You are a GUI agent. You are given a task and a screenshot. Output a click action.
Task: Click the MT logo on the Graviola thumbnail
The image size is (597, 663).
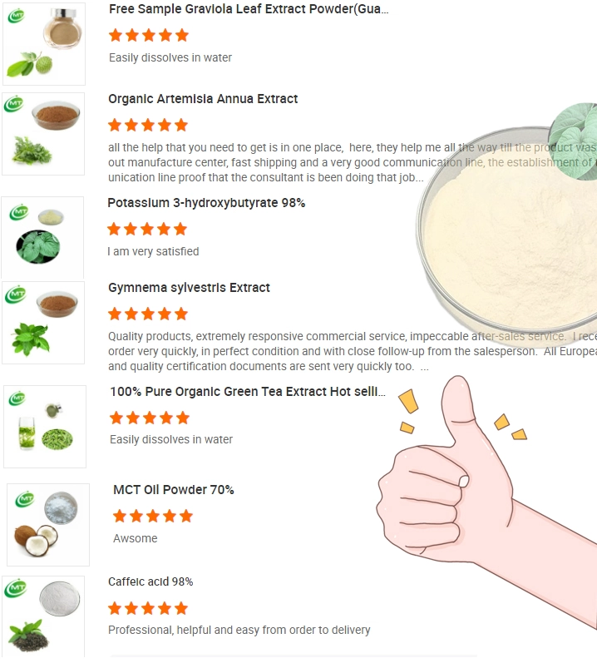[x=16, y=16]
